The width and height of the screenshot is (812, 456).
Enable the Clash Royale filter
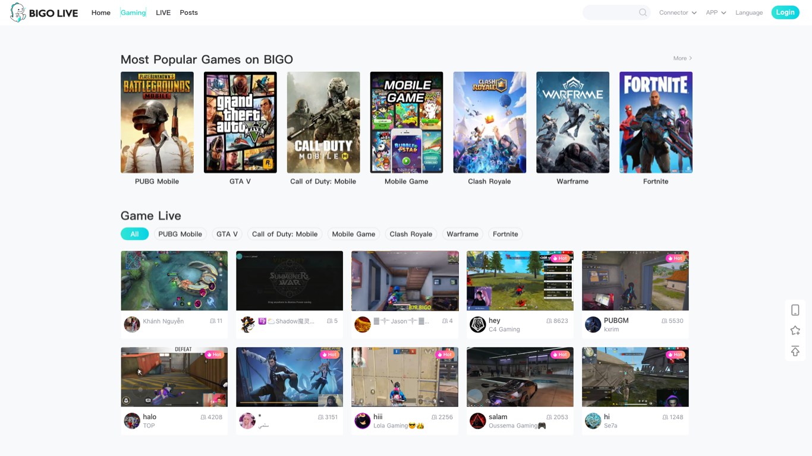tap(411, 234)
